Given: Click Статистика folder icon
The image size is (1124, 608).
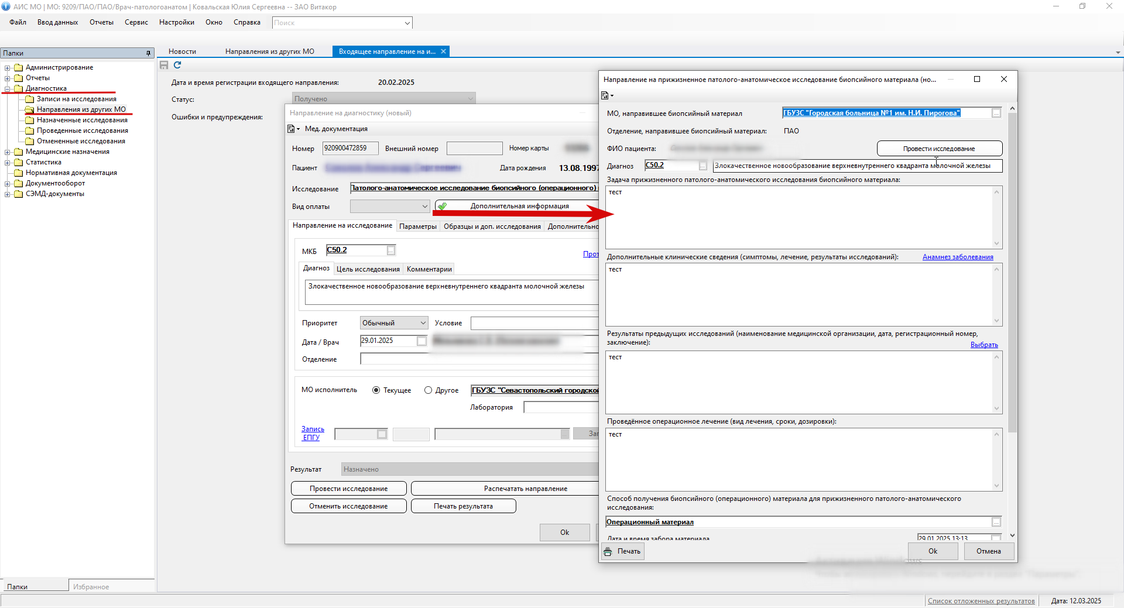Looking at the screenshot, I should [x=18, y=162].
